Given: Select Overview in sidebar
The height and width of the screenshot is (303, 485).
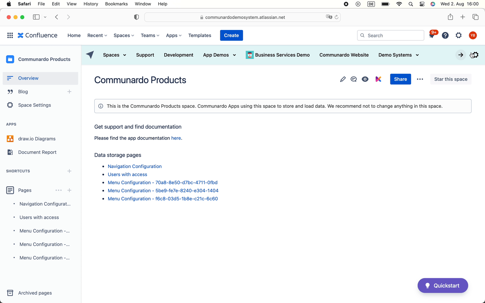Looking at the screenshot, I should click(x=40, y=78).
